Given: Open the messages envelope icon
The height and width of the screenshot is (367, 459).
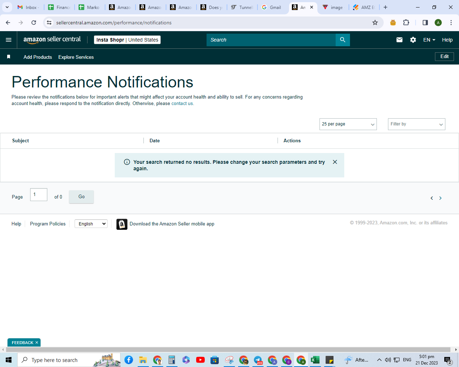Looking at the screenshot, I should 399,40.
